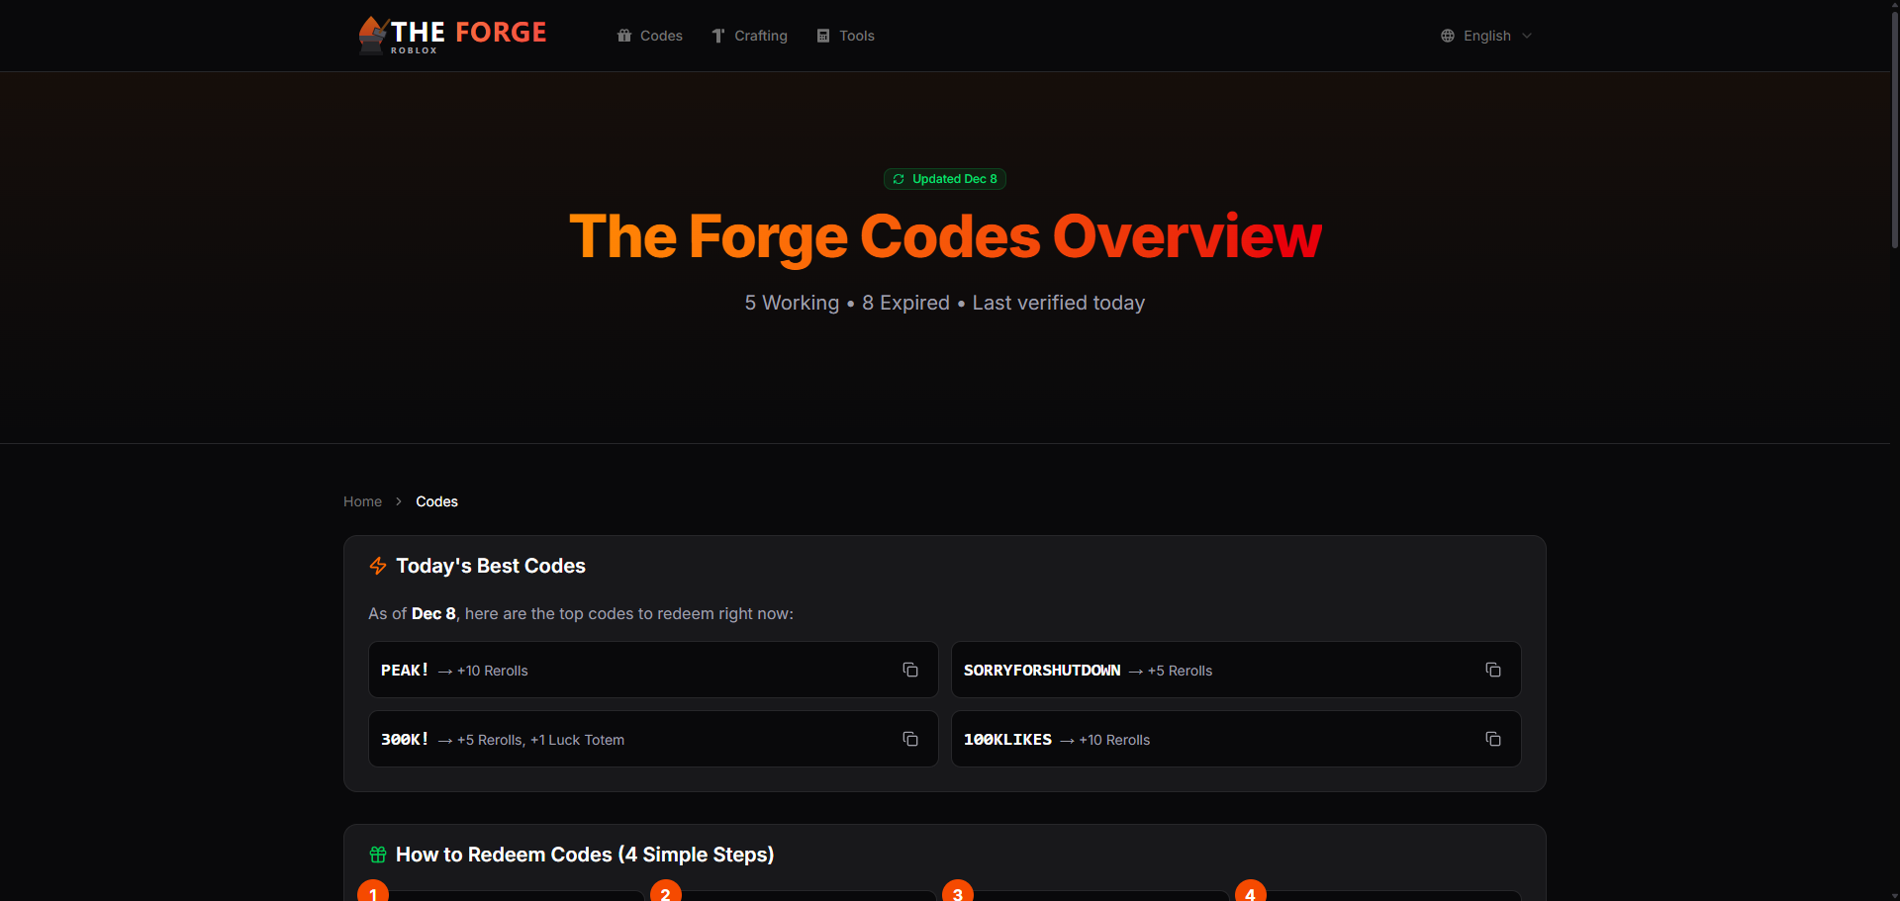
Task: Switch to the Tools section
Action: click(x=855, y=36)
